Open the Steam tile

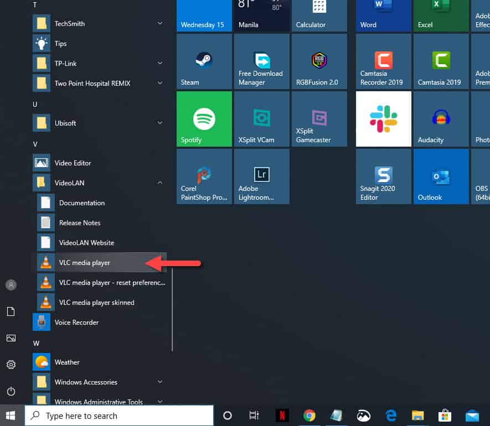[x=204, y=61]
